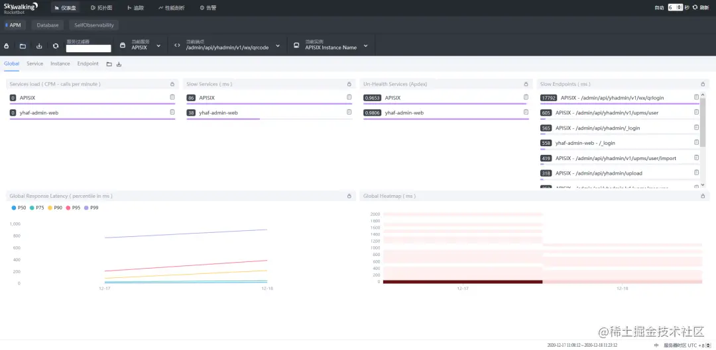This screenshot has height=350, width=716.
Task: Click lock icon on Services load panel
Action: pos(172,84)
